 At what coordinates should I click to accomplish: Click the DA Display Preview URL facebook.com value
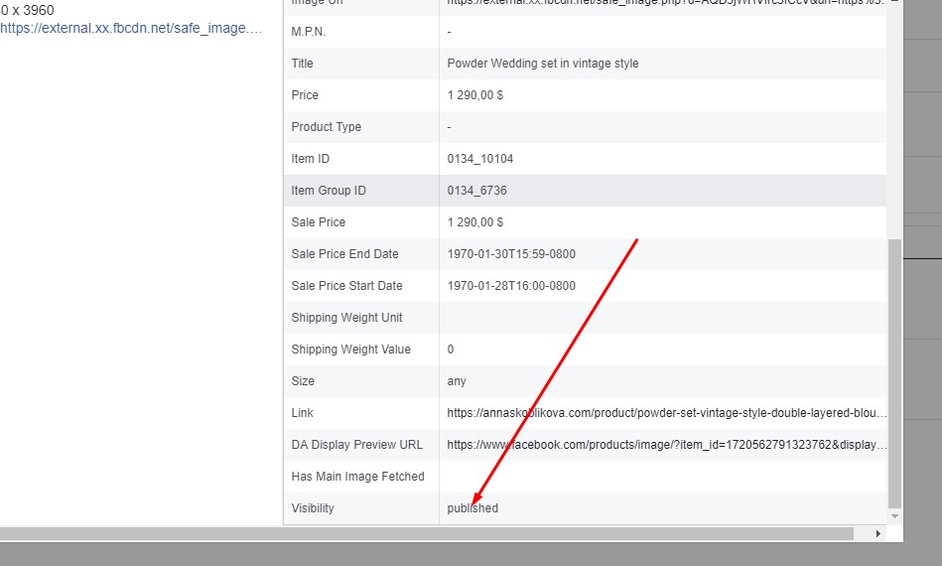[x=667, y=445]
